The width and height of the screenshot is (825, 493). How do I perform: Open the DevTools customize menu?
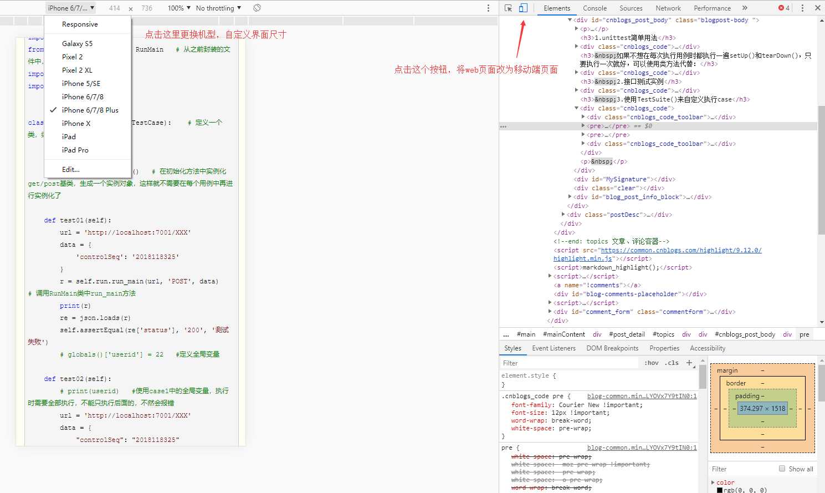coord(802,8)
